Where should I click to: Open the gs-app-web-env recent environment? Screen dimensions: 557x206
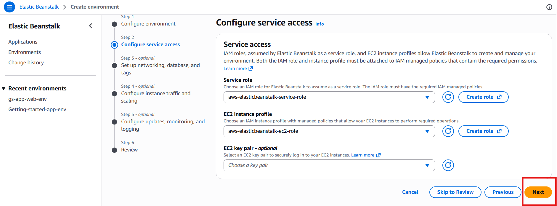pos(28,99)
